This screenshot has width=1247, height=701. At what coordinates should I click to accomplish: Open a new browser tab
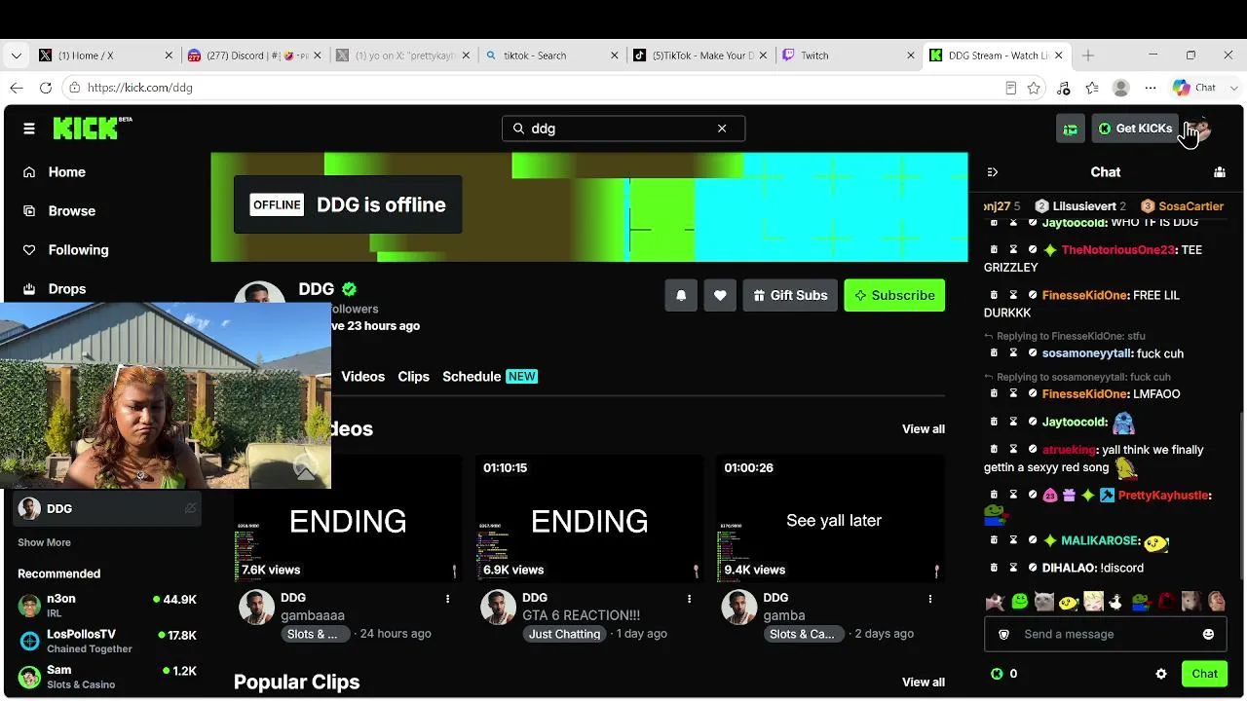click(x=1088, y=55)
